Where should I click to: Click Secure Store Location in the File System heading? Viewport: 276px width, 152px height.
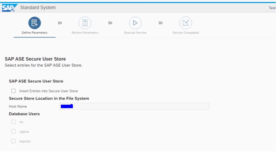pos(49,99)
